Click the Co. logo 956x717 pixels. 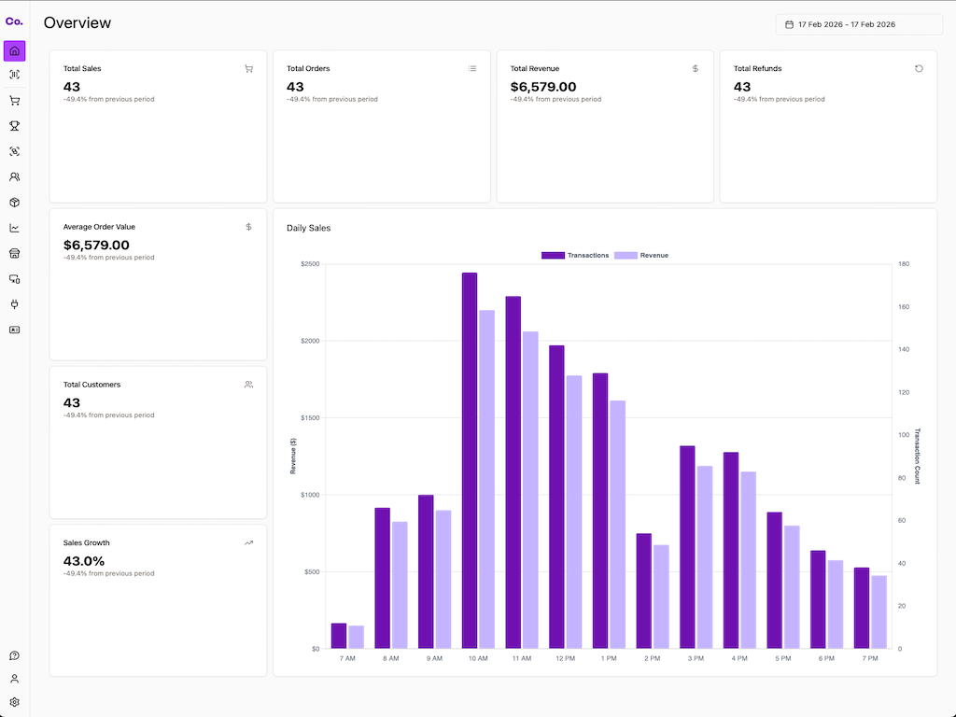14,21
